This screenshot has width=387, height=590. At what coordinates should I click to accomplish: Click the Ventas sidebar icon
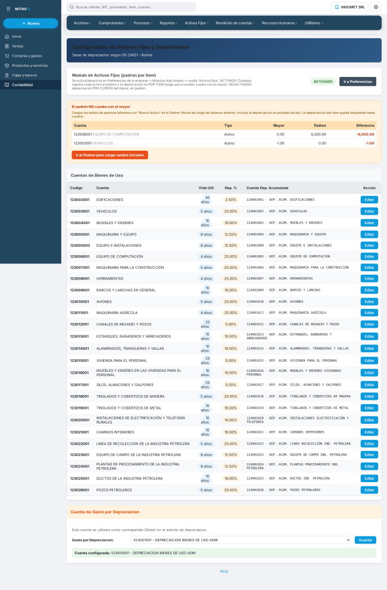[x=7, y=46]
